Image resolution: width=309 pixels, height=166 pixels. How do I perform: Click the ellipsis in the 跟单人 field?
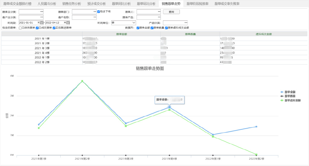[x=159, y=12]
